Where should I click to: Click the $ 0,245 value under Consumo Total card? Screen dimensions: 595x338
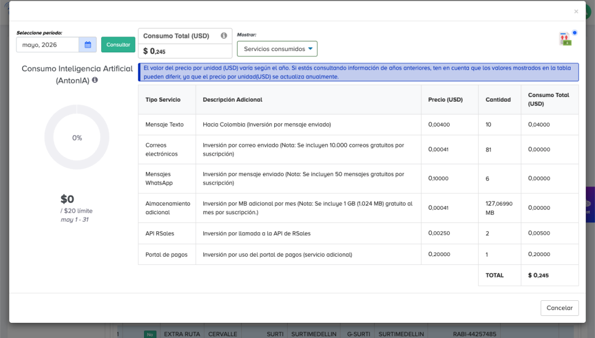click(154, 51)
